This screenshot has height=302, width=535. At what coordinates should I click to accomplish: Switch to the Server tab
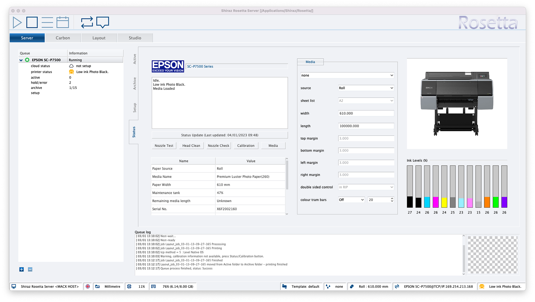pyautogui.click(x=27, y=38)
